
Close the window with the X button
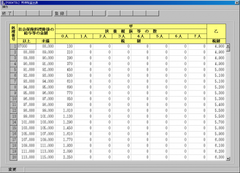click(x=237, y=3)
